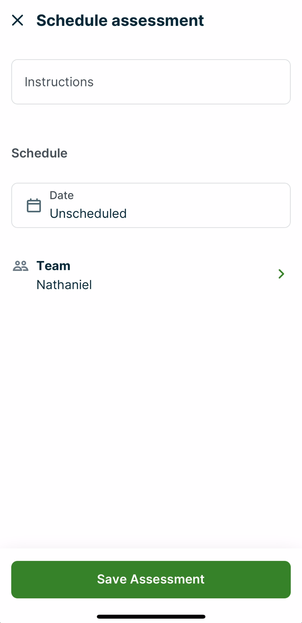Tap the X to close Schedule assessment
The height and width of the screenshot is (623, 302).
point(18,20)
